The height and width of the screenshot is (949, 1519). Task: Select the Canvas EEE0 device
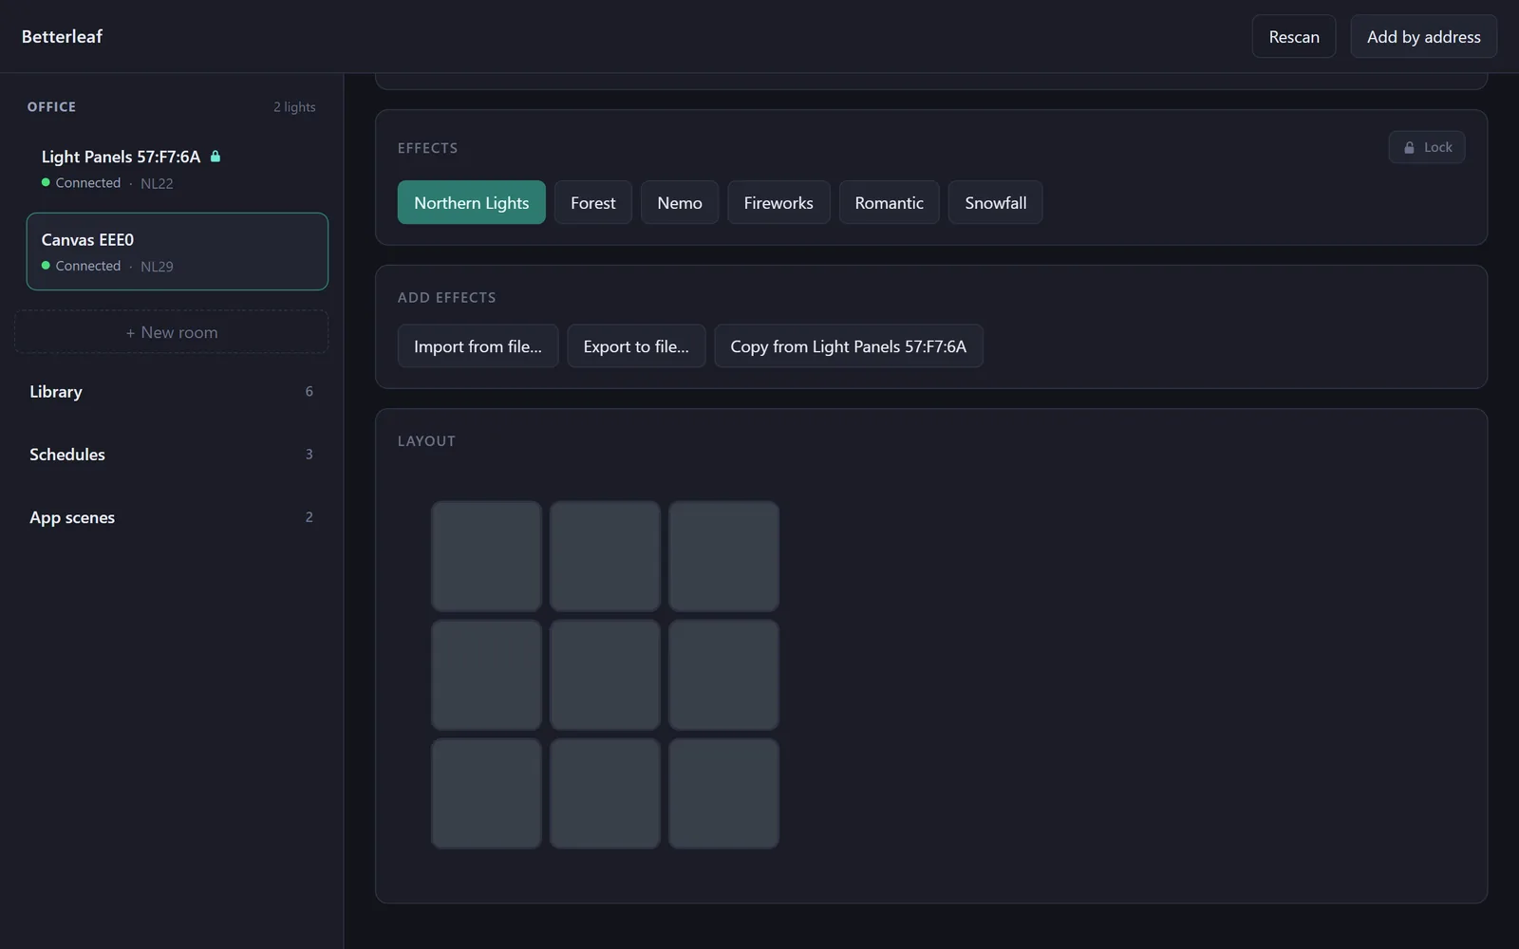(x=177, y=251)
